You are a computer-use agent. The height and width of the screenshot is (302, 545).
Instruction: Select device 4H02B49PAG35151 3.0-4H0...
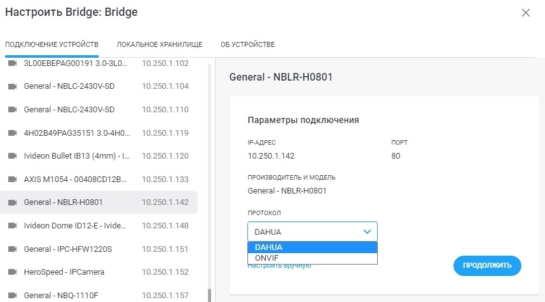pos(77,133)
